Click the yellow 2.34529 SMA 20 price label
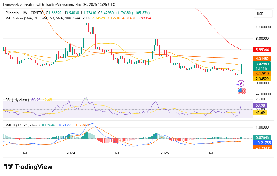 coord(262,79)
